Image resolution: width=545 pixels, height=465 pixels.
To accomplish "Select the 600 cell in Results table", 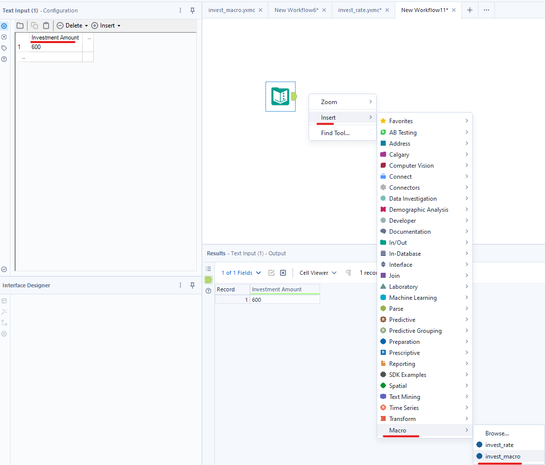I will pyautogui.click(x=285, y=300).
